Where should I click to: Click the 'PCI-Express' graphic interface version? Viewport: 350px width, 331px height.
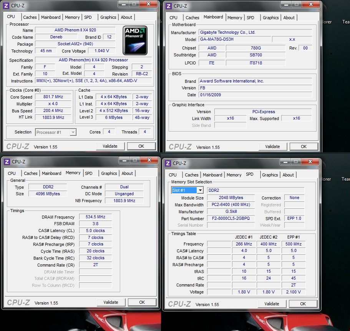point(264,112)
